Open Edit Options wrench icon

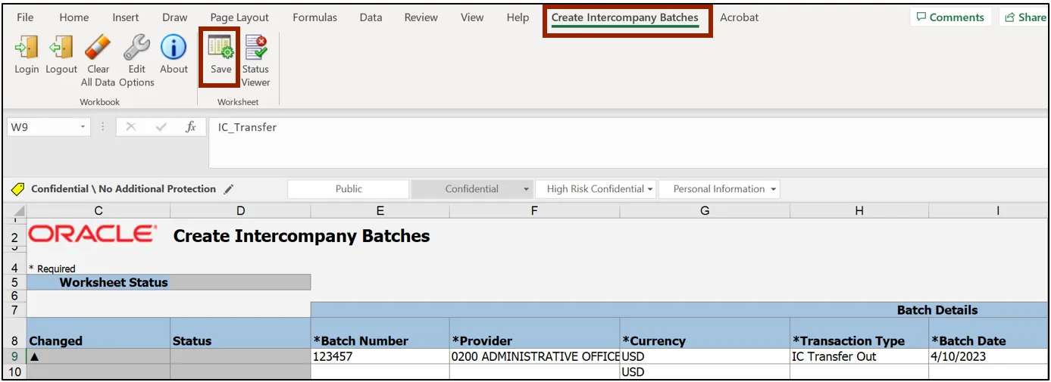point(136,50)
